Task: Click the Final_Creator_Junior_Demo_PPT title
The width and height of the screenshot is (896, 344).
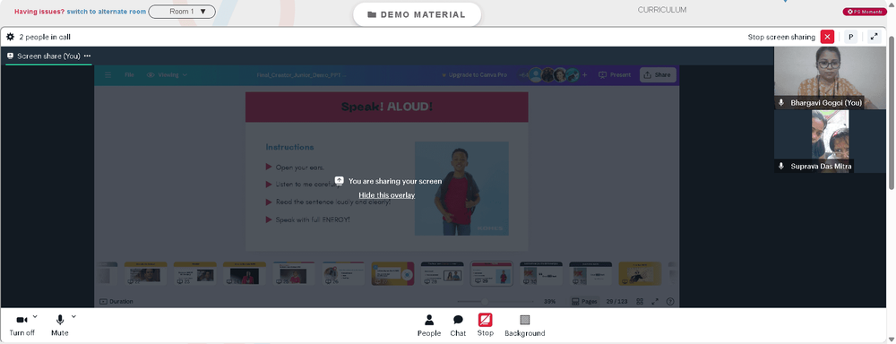Action: (302, 75)
